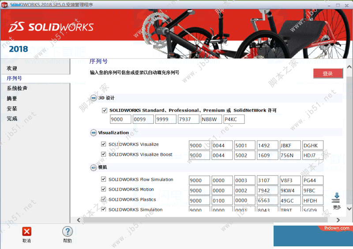The height and width of the screenshot is (249, 353).
Task: Click Visualize serial field 1492
Action: [267, 146]
